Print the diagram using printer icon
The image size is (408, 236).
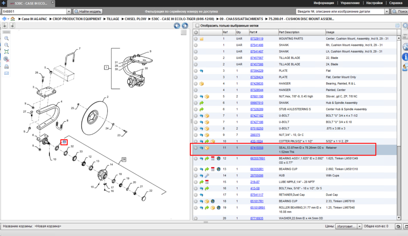tap(7, 67)
